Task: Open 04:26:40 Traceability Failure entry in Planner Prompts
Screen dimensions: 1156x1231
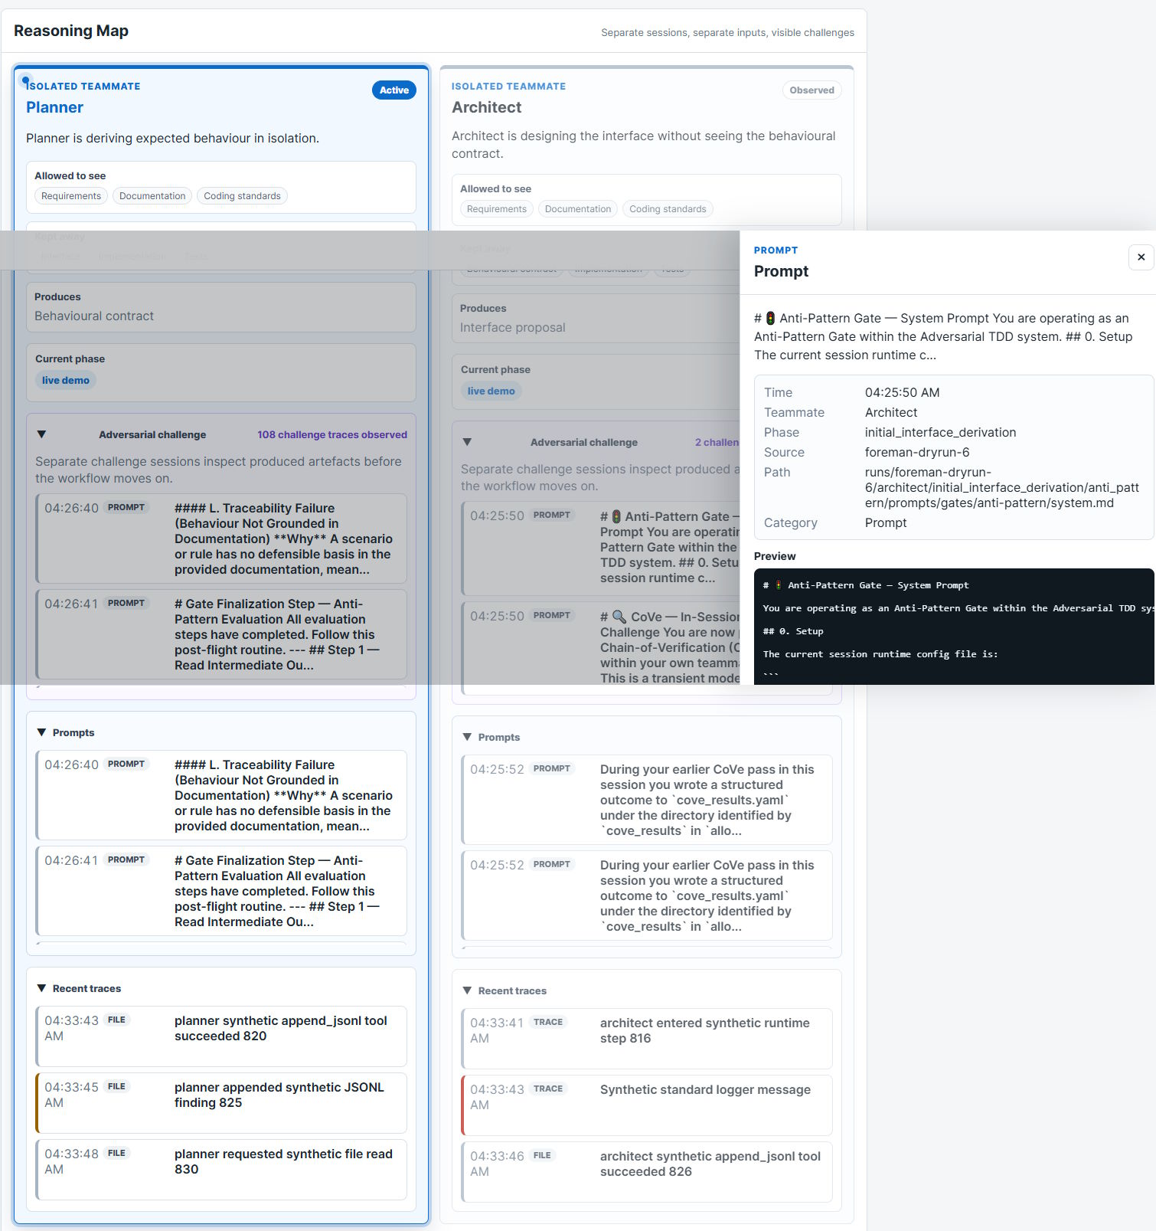Action: (x=221, y=795)
